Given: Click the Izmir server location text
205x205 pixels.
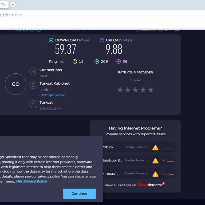Looking at the screenshot, I should 44,90.
